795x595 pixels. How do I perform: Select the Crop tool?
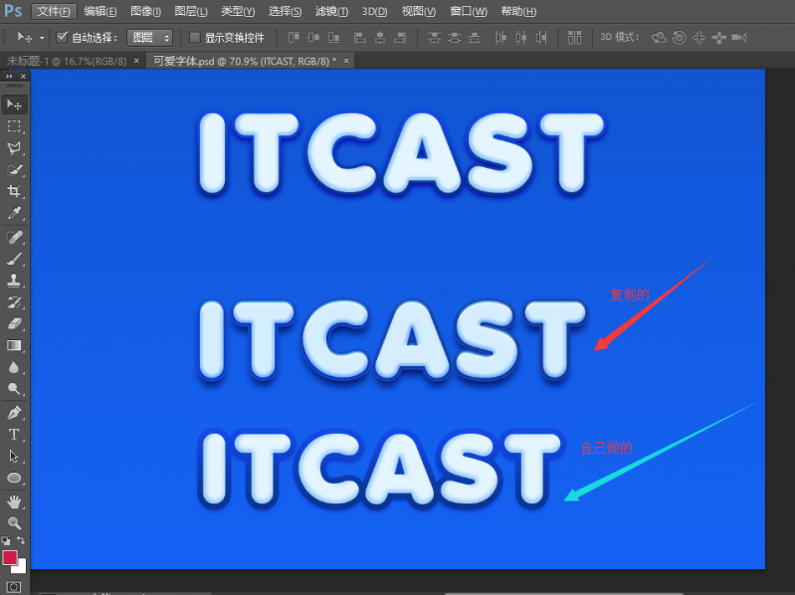coord(14,192)
